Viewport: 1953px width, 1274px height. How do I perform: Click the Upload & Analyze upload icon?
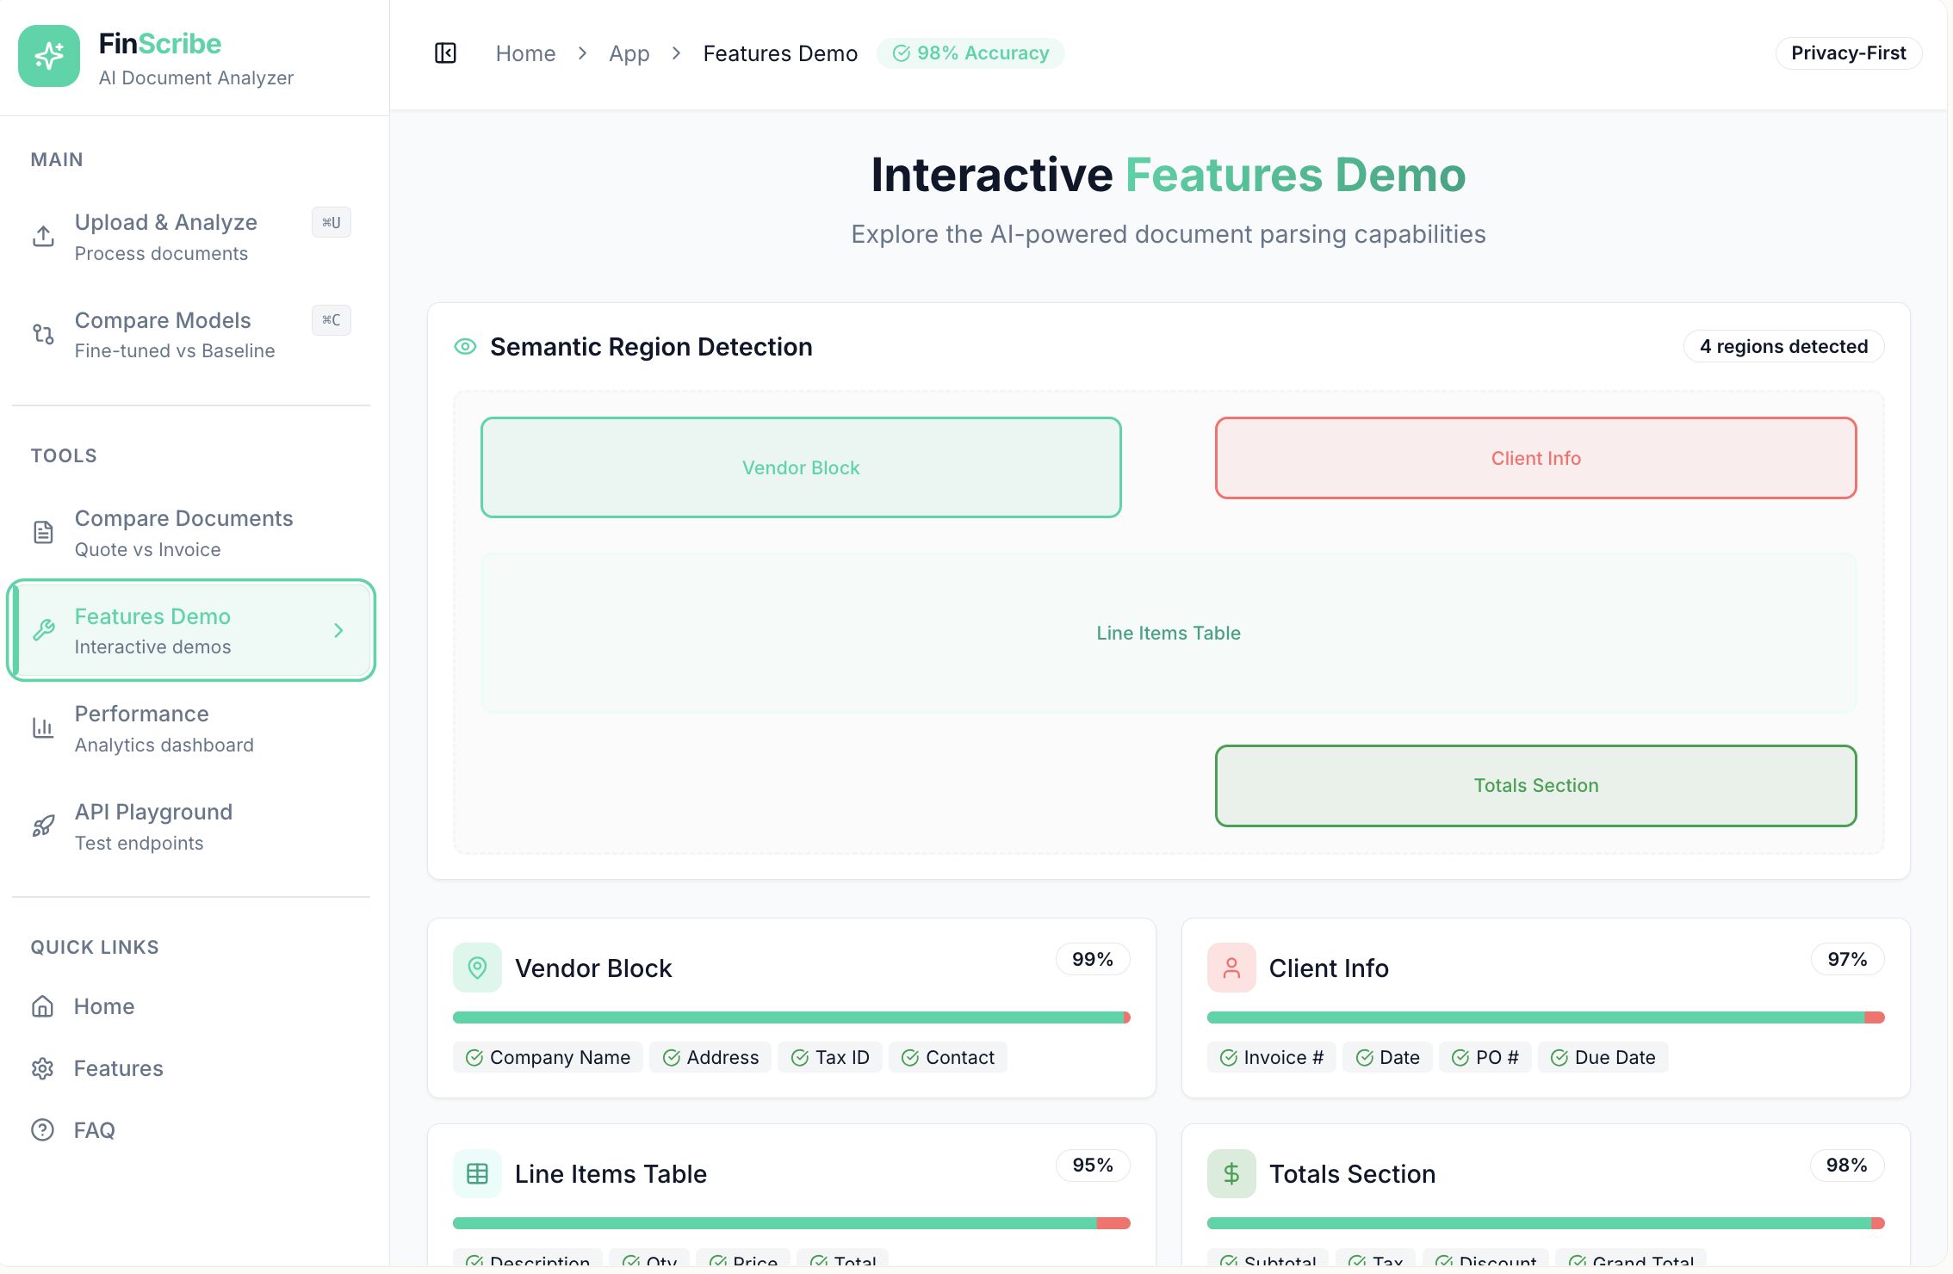pos(44,237)
